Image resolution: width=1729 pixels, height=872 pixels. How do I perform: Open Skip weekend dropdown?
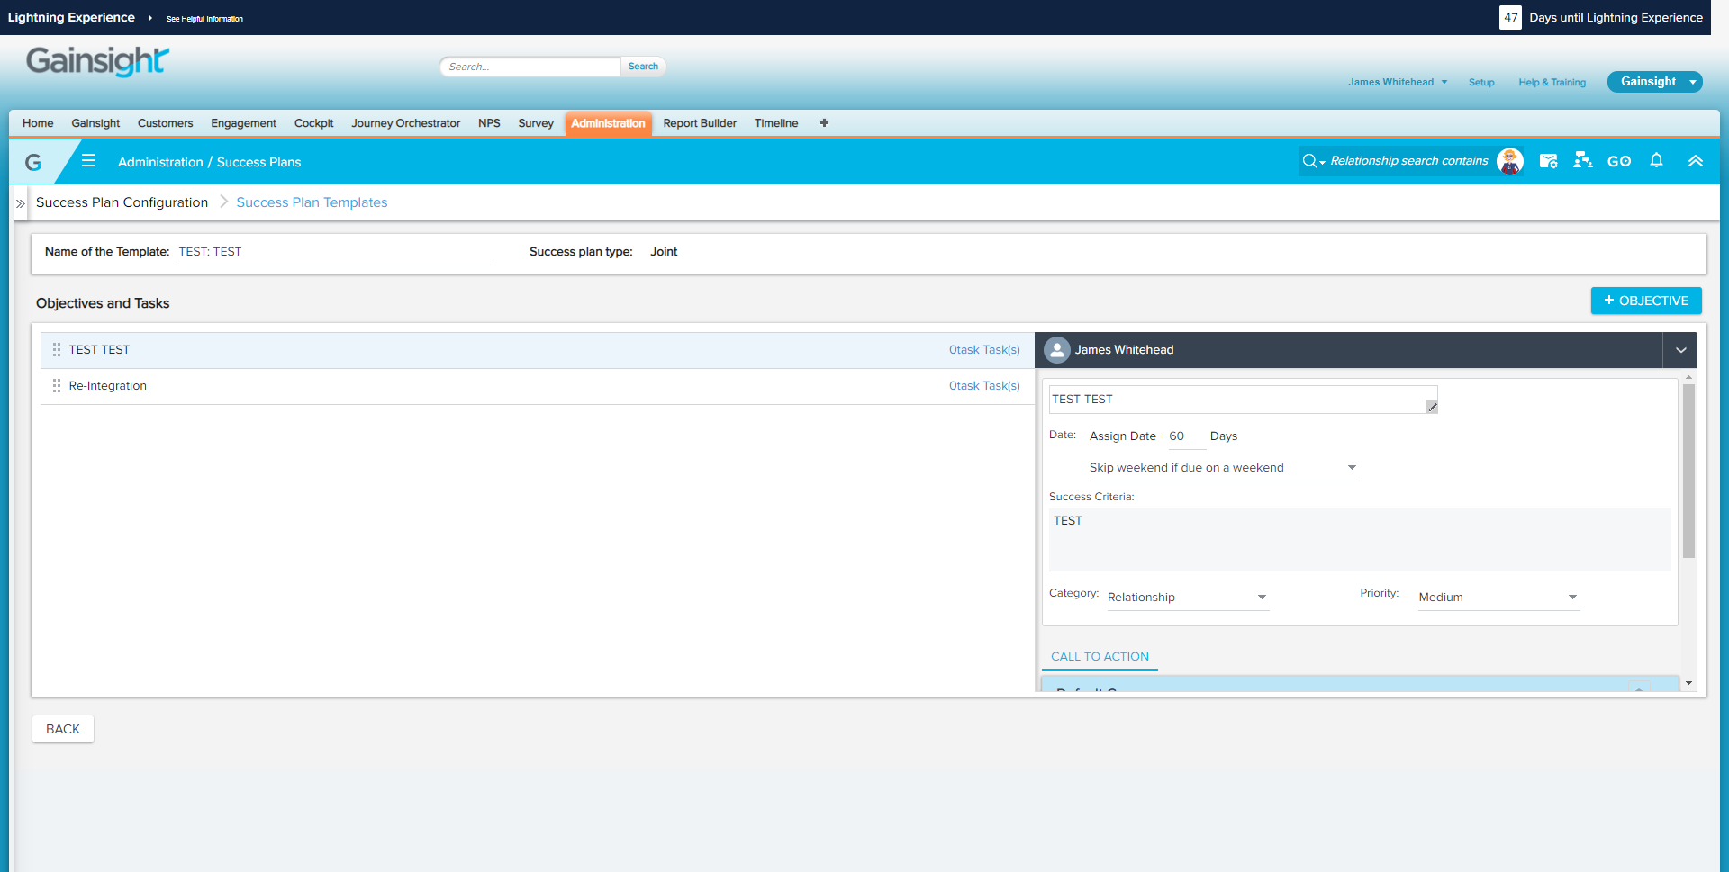point(1224,468)
